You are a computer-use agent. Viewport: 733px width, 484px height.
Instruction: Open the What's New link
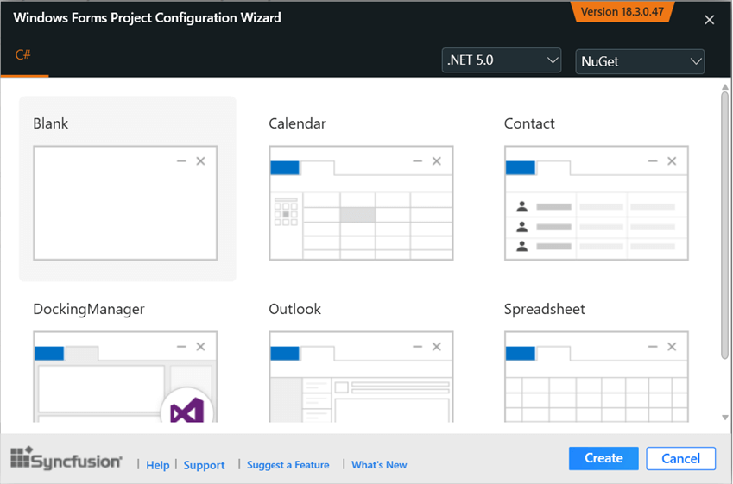point(379,465)
